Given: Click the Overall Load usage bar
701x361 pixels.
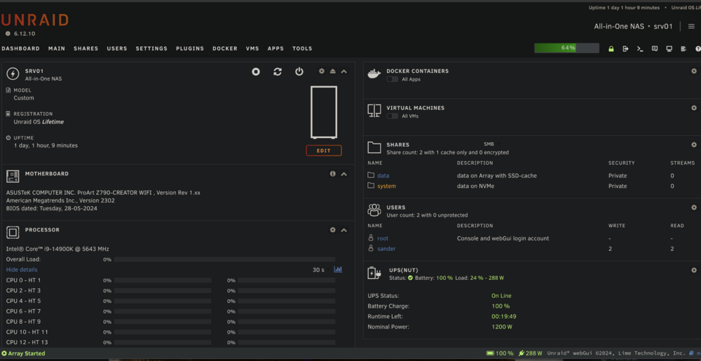Looking at the screenshot, I should click(x=224, y=259).
